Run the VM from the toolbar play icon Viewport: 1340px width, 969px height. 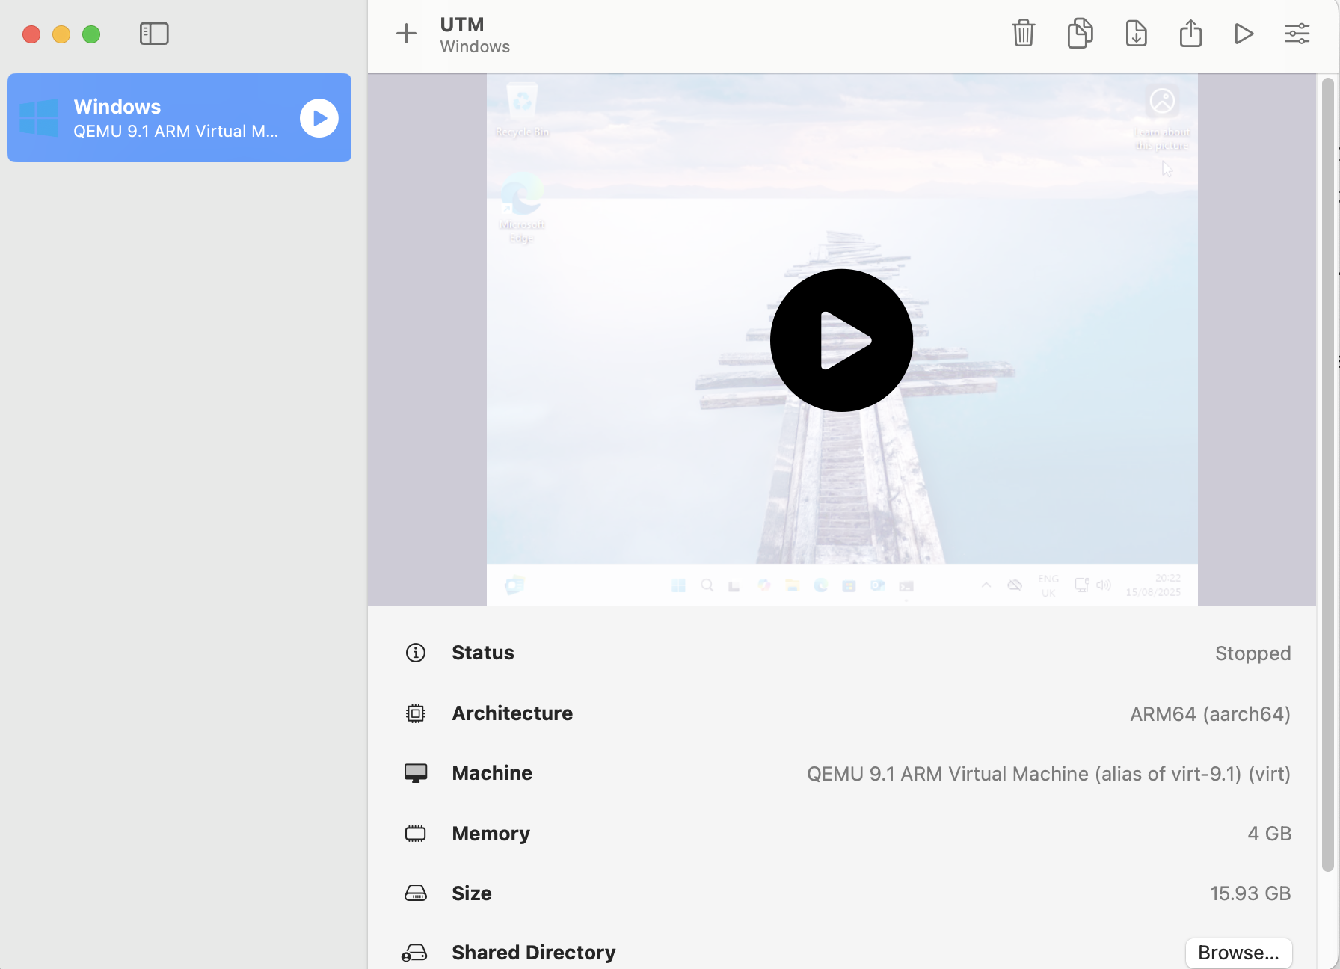(x=1244, y=34)
